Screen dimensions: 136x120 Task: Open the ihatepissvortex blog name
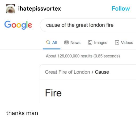click(40, 8)
